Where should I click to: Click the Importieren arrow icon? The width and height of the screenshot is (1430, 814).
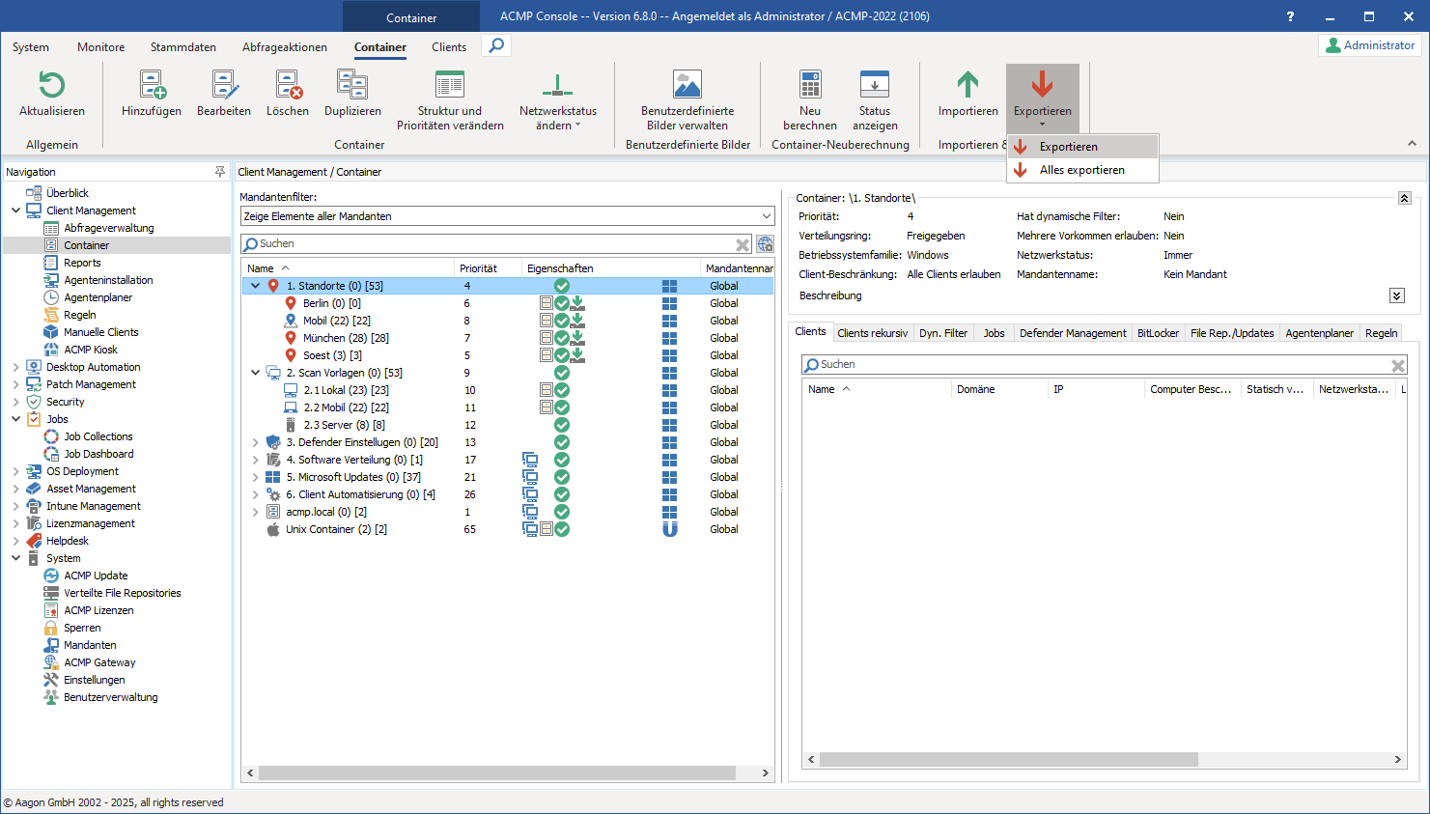tap(967, 86)
